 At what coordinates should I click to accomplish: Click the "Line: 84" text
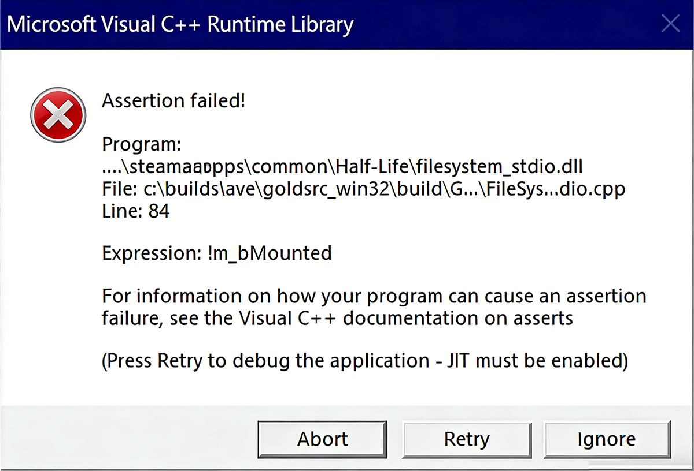(136, 212)
